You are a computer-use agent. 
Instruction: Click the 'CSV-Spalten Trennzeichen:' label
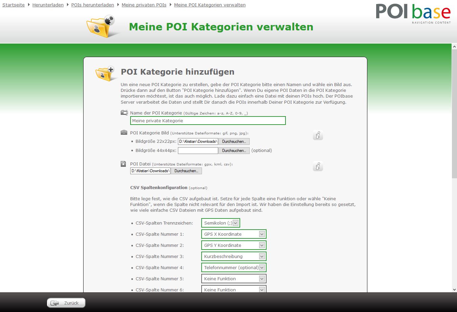pyautogui.click(x=164, y=223)
